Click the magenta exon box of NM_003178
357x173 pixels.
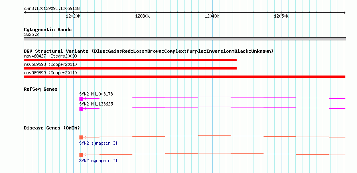pyautogui.click(x=81, y=99)
